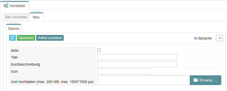Viewport: 227px width, 91px height.
Task: Click the gears icon beside Hersteller
Action: pyautogui.click(x=6, y=6)
